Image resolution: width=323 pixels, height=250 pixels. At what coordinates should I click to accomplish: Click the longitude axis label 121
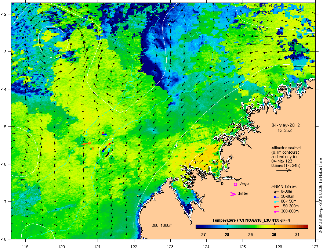point(98,246)
